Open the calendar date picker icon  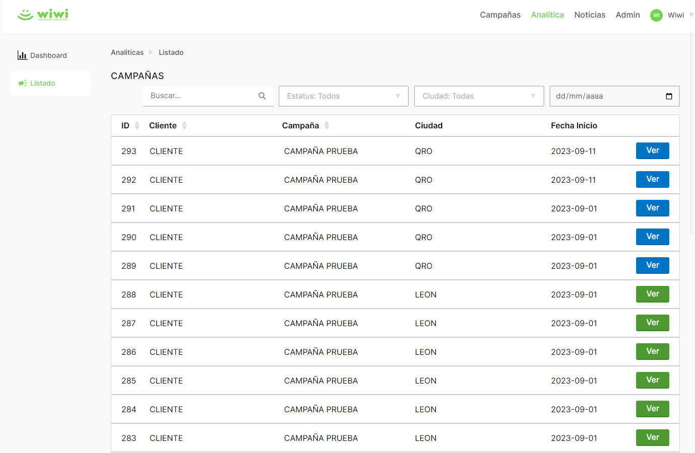[x=669, y=96]
